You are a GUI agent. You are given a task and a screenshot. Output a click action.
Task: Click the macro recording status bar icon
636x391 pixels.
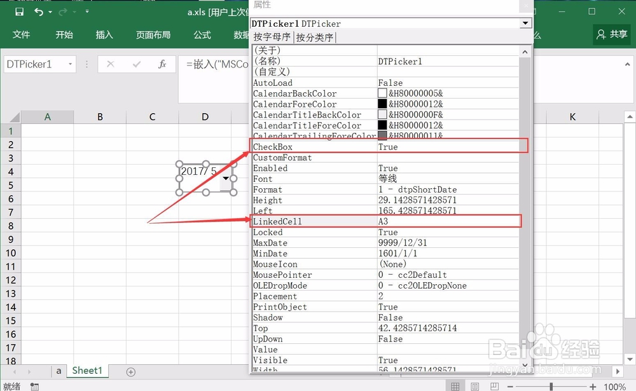[x=34, y=386]
